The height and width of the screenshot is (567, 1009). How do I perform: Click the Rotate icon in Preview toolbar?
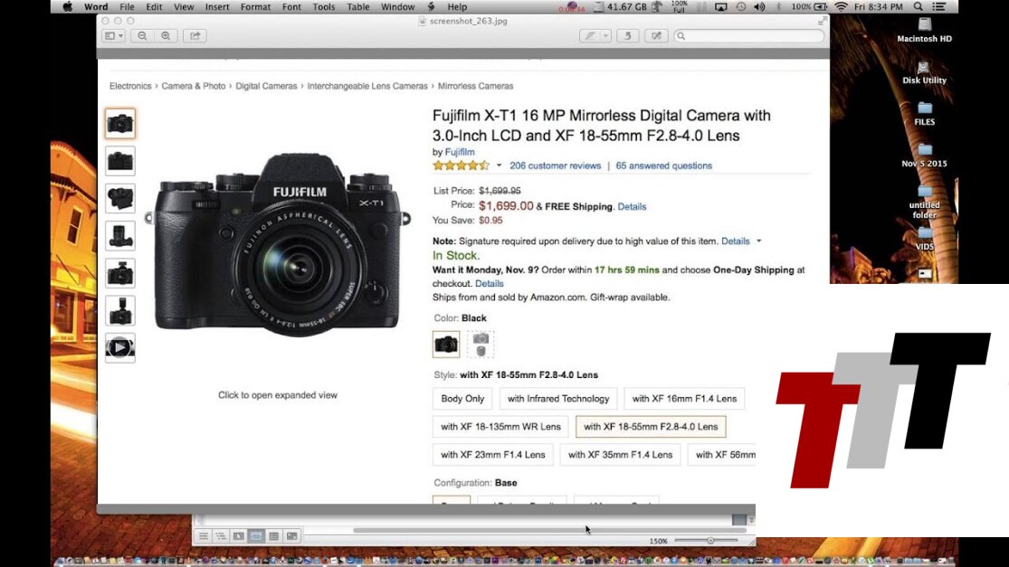pyautogui.click(x=629, y=36)
